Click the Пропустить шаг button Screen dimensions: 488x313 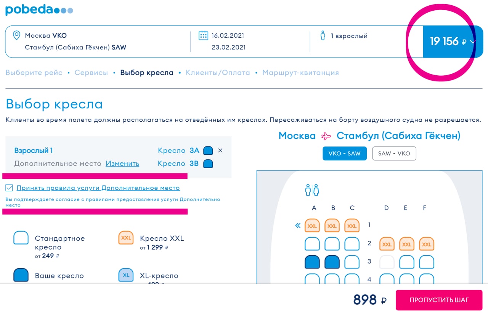point(439,300)
